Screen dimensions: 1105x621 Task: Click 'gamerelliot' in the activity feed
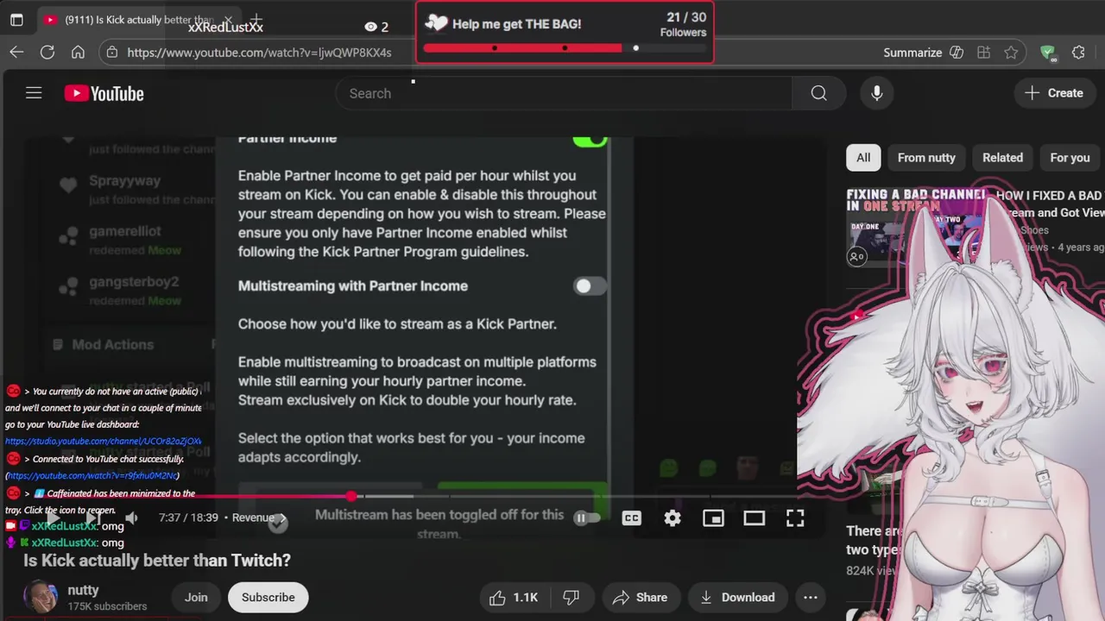tap(124, 231)
